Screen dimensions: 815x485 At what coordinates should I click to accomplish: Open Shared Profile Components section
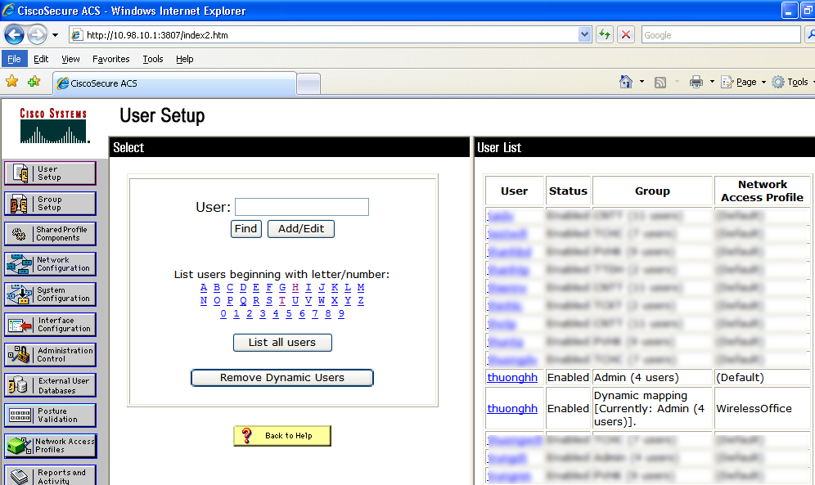pyautogui.click(x=50, y=234)
